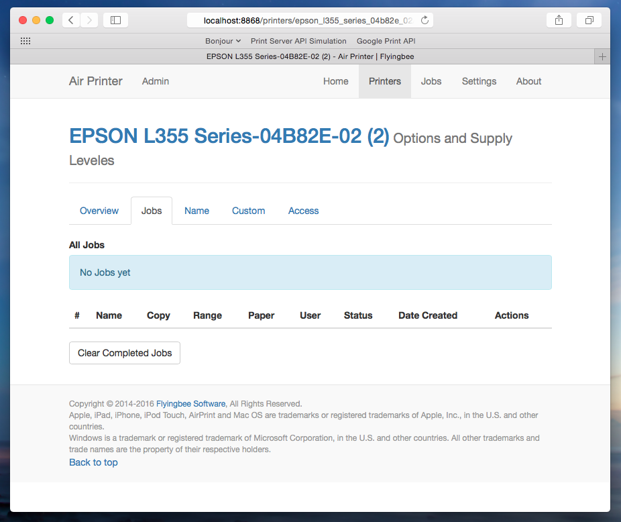Screen dimensions: 621x522
Task: Open Google Print API bookmark
Action: [x=386, y=41]
